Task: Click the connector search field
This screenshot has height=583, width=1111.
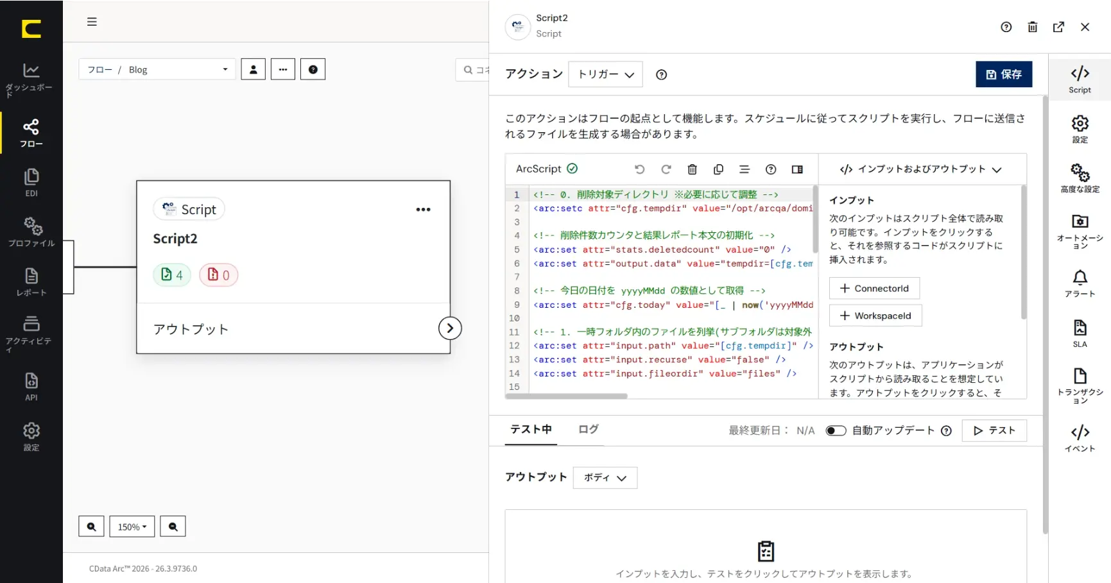Action: [473, 70]
